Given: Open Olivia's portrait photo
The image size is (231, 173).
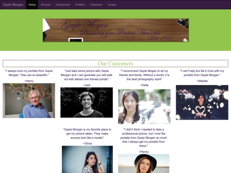Looking at the screenshot, I should pyautogui.click(x=87, y=159).
